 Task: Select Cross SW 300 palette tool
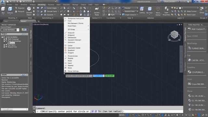point(197,84)
